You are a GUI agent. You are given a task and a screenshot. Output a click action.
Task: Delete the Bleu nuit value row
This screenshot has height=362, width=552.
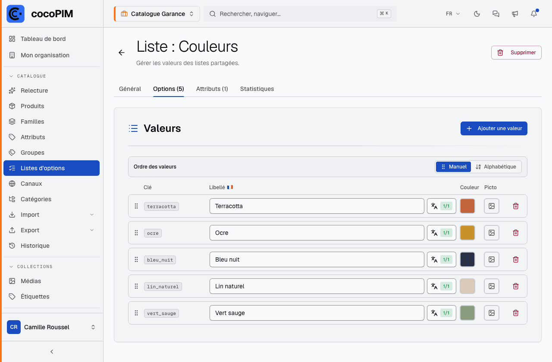pyautogui.click(x=516, y=259)
